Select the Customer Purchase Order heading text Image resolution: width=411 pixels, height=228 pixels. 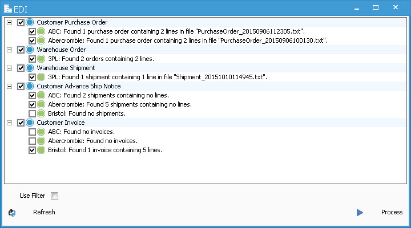(72, 22)
